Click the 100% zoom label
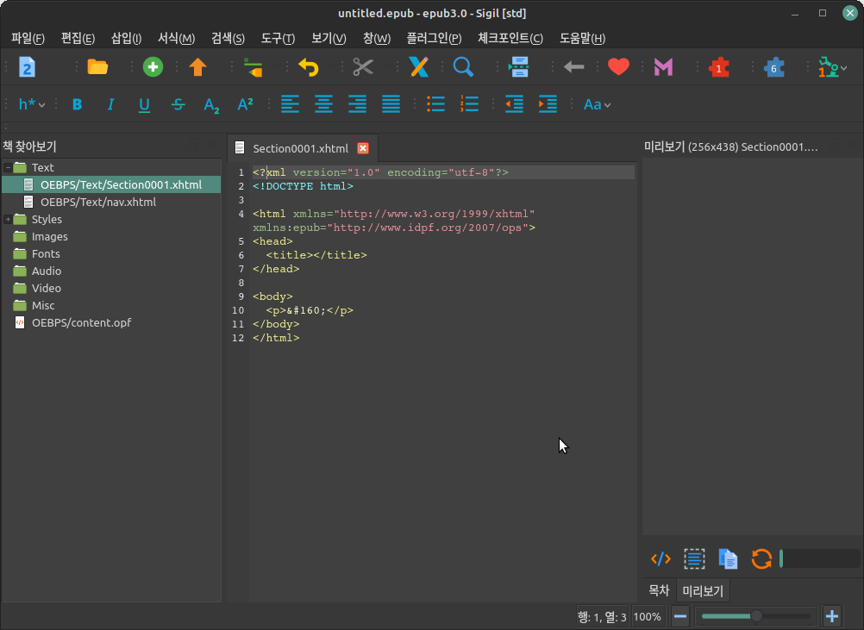Viewport: 864px width, 630px height. (x=647, y=617)
